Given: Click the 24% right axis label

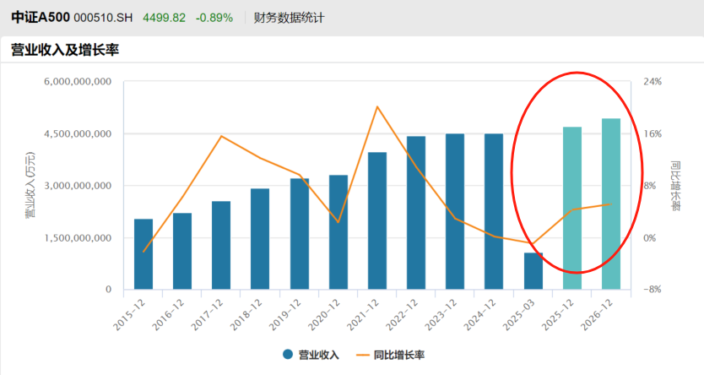Looking at the screenshot, I should [652, 82].
